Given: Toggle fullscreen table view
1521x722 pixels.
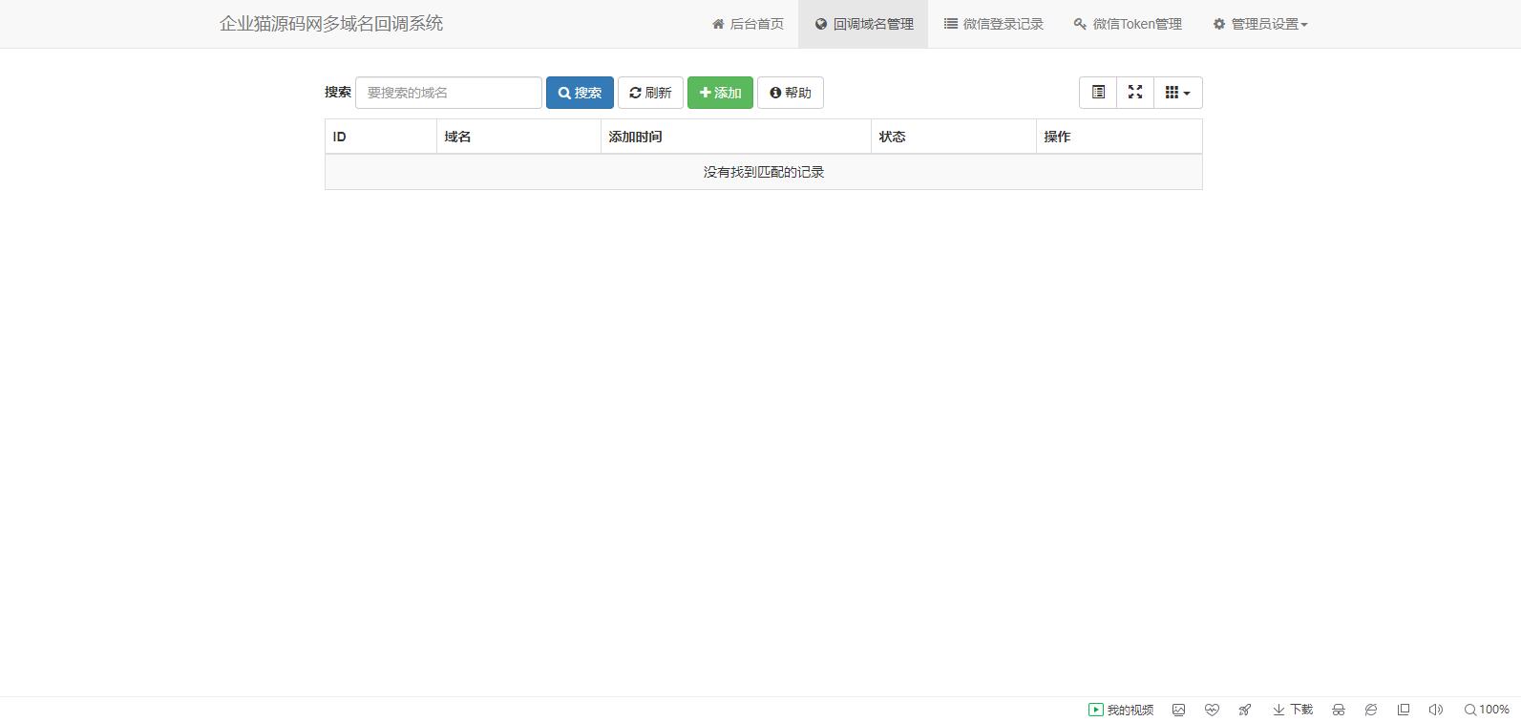Looking at the screenshot, I should [x=1135, y=93].
